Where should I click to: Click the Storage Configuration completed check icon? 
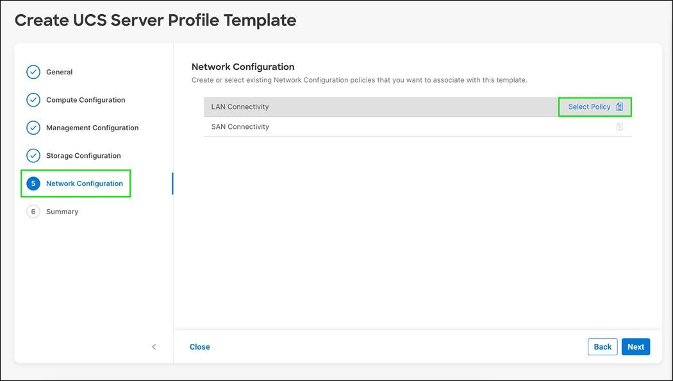(x=33, y=155)
